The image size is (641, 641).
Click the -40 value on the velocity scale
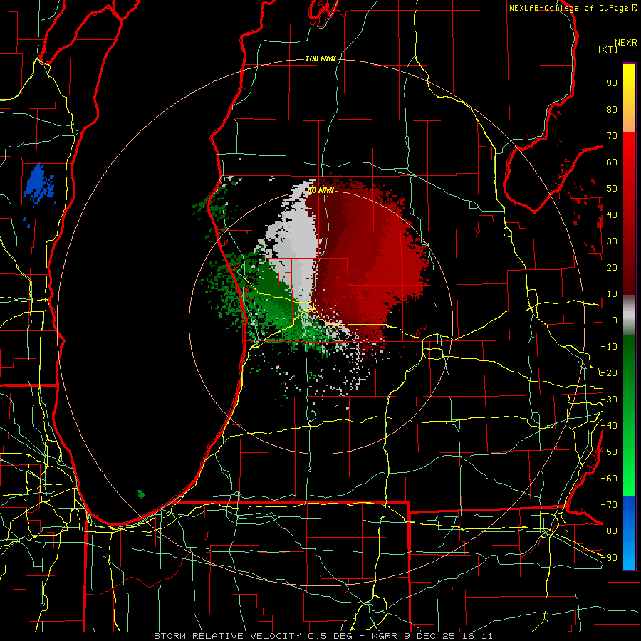(x=609, y=426)
